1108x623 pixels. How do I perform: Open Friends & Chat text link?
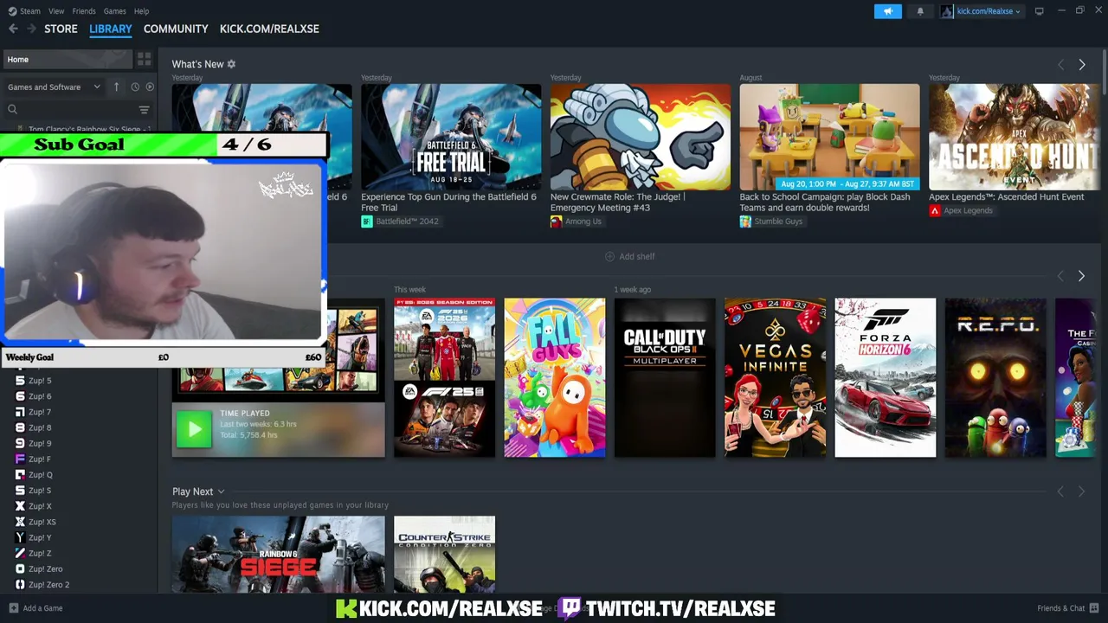(x=1060, y=608)
